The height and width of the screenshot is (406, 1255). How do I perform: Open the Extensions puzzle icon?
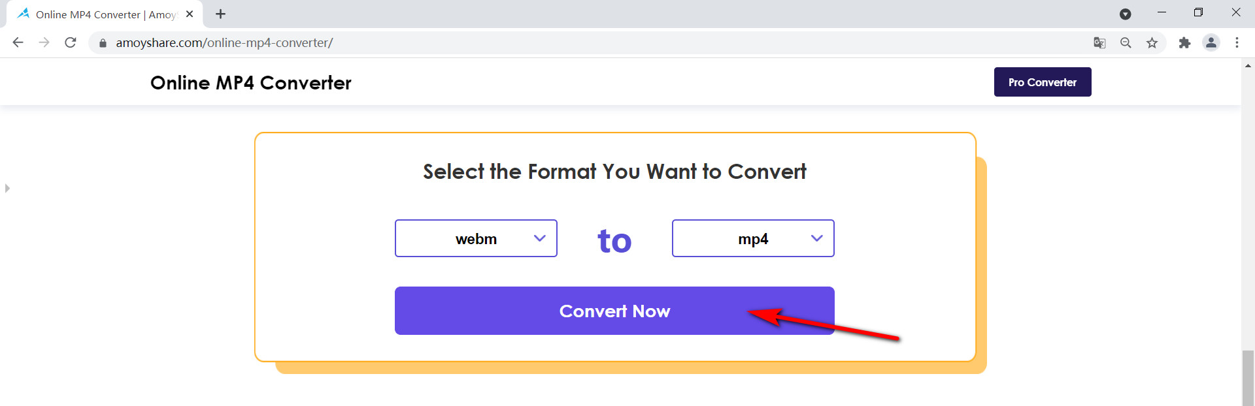point(1184,42)
